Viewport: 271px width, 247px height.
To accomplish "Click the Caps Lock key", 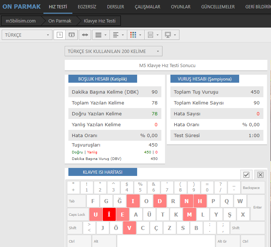I will coord(78,214).
